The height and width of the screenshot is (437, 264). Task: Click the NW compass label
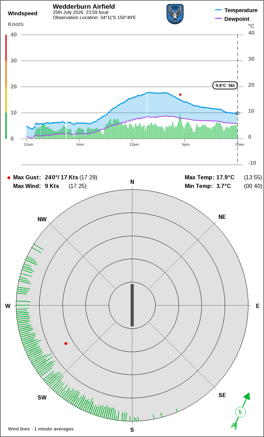click(x=42, y=219)
